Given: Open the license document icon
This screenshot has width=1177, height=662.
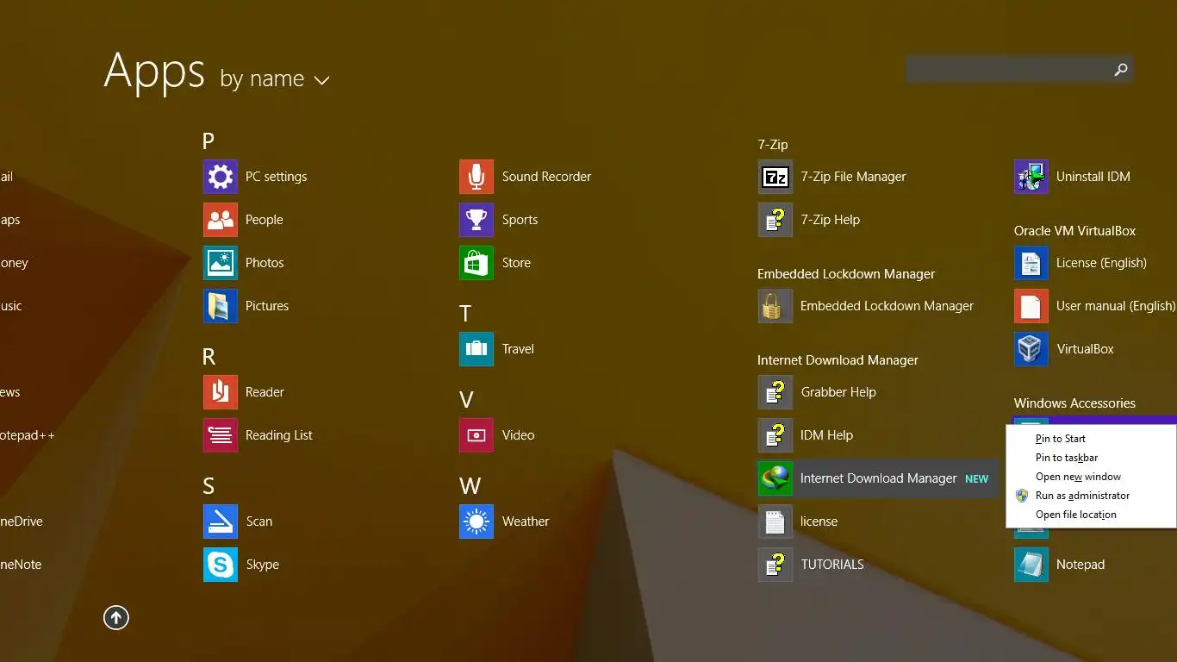Looking at the screenshot, I should (x=775, y=521).
